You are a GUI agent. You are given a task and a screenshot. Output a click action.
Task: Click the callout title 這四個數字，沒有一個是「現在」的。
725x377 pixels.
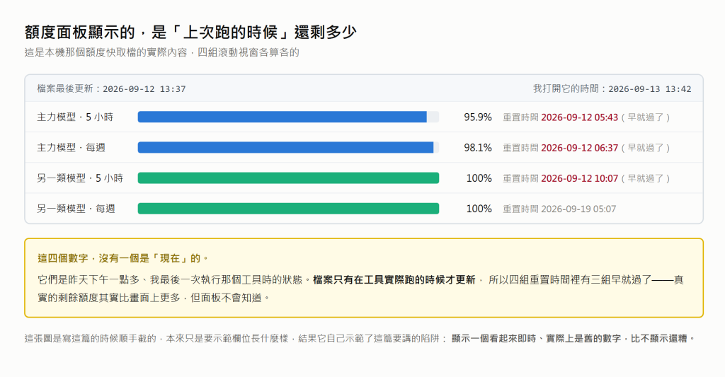[123, 258]
